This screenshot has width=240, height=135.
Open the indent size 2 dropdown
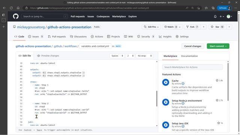(x=130, y=56)
